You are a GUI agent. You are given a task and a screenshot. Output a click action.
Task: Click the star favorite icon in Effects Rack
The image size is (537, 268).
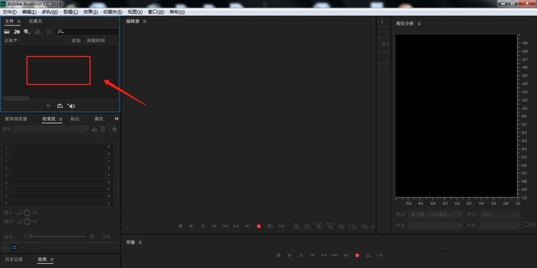pyautogui.click(x=114, y=129)
